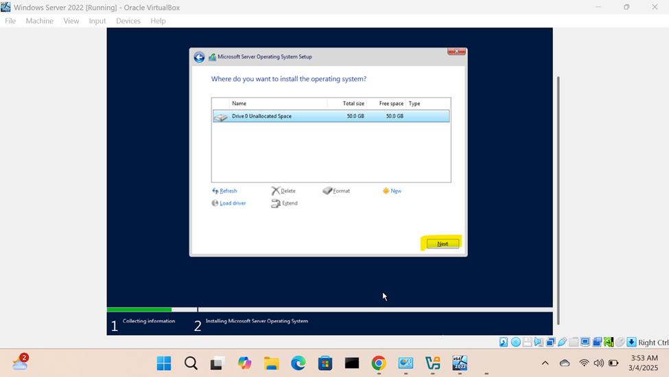Open Wi-Fi network quick settings
Viewport: 669px width, 377px height.
(584, 363)
